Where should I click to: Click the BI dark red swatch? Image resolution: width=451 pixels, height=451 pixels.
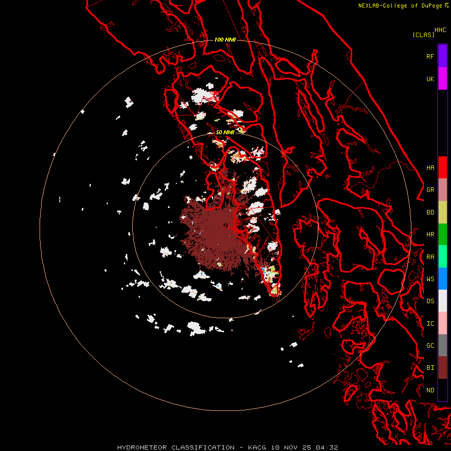(x=442, y=368)
